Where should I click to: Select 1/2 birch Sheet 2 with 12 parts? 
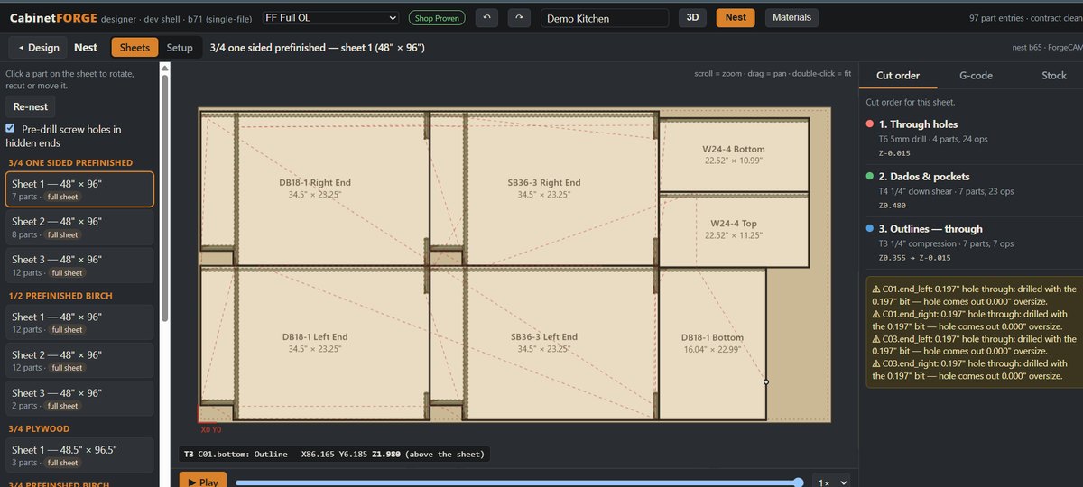79,361
